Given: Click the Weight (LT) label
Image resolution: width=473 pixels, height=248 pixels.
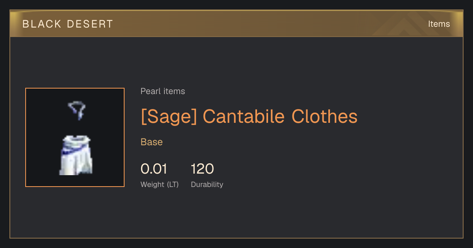Looking at the screenshot, I should 160,184.
